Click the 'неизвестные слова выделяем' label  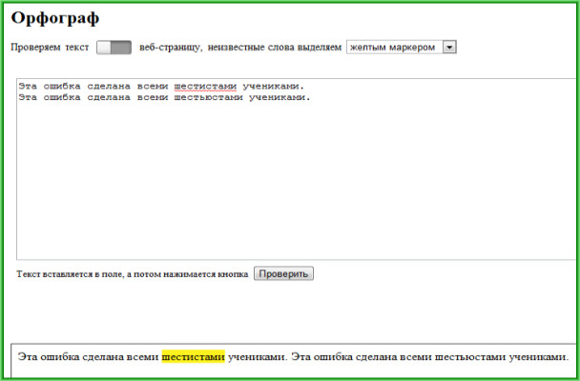275,48
